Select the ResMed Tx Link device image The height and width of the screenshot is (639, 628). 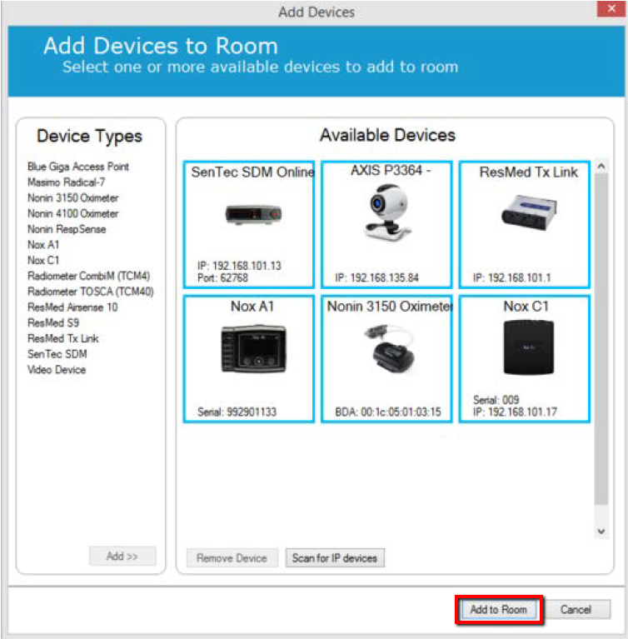[529, 212]
